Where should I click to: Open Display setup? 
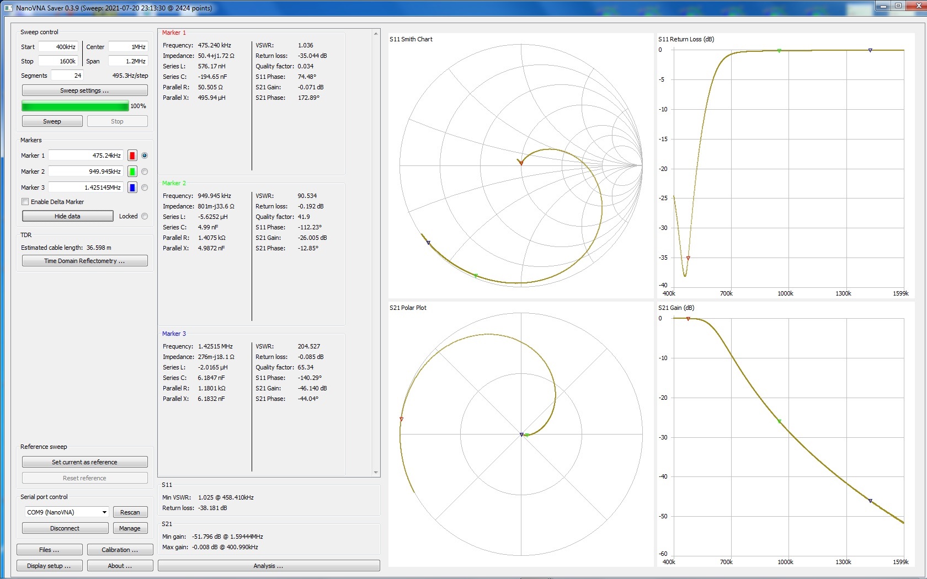(49, 566)
